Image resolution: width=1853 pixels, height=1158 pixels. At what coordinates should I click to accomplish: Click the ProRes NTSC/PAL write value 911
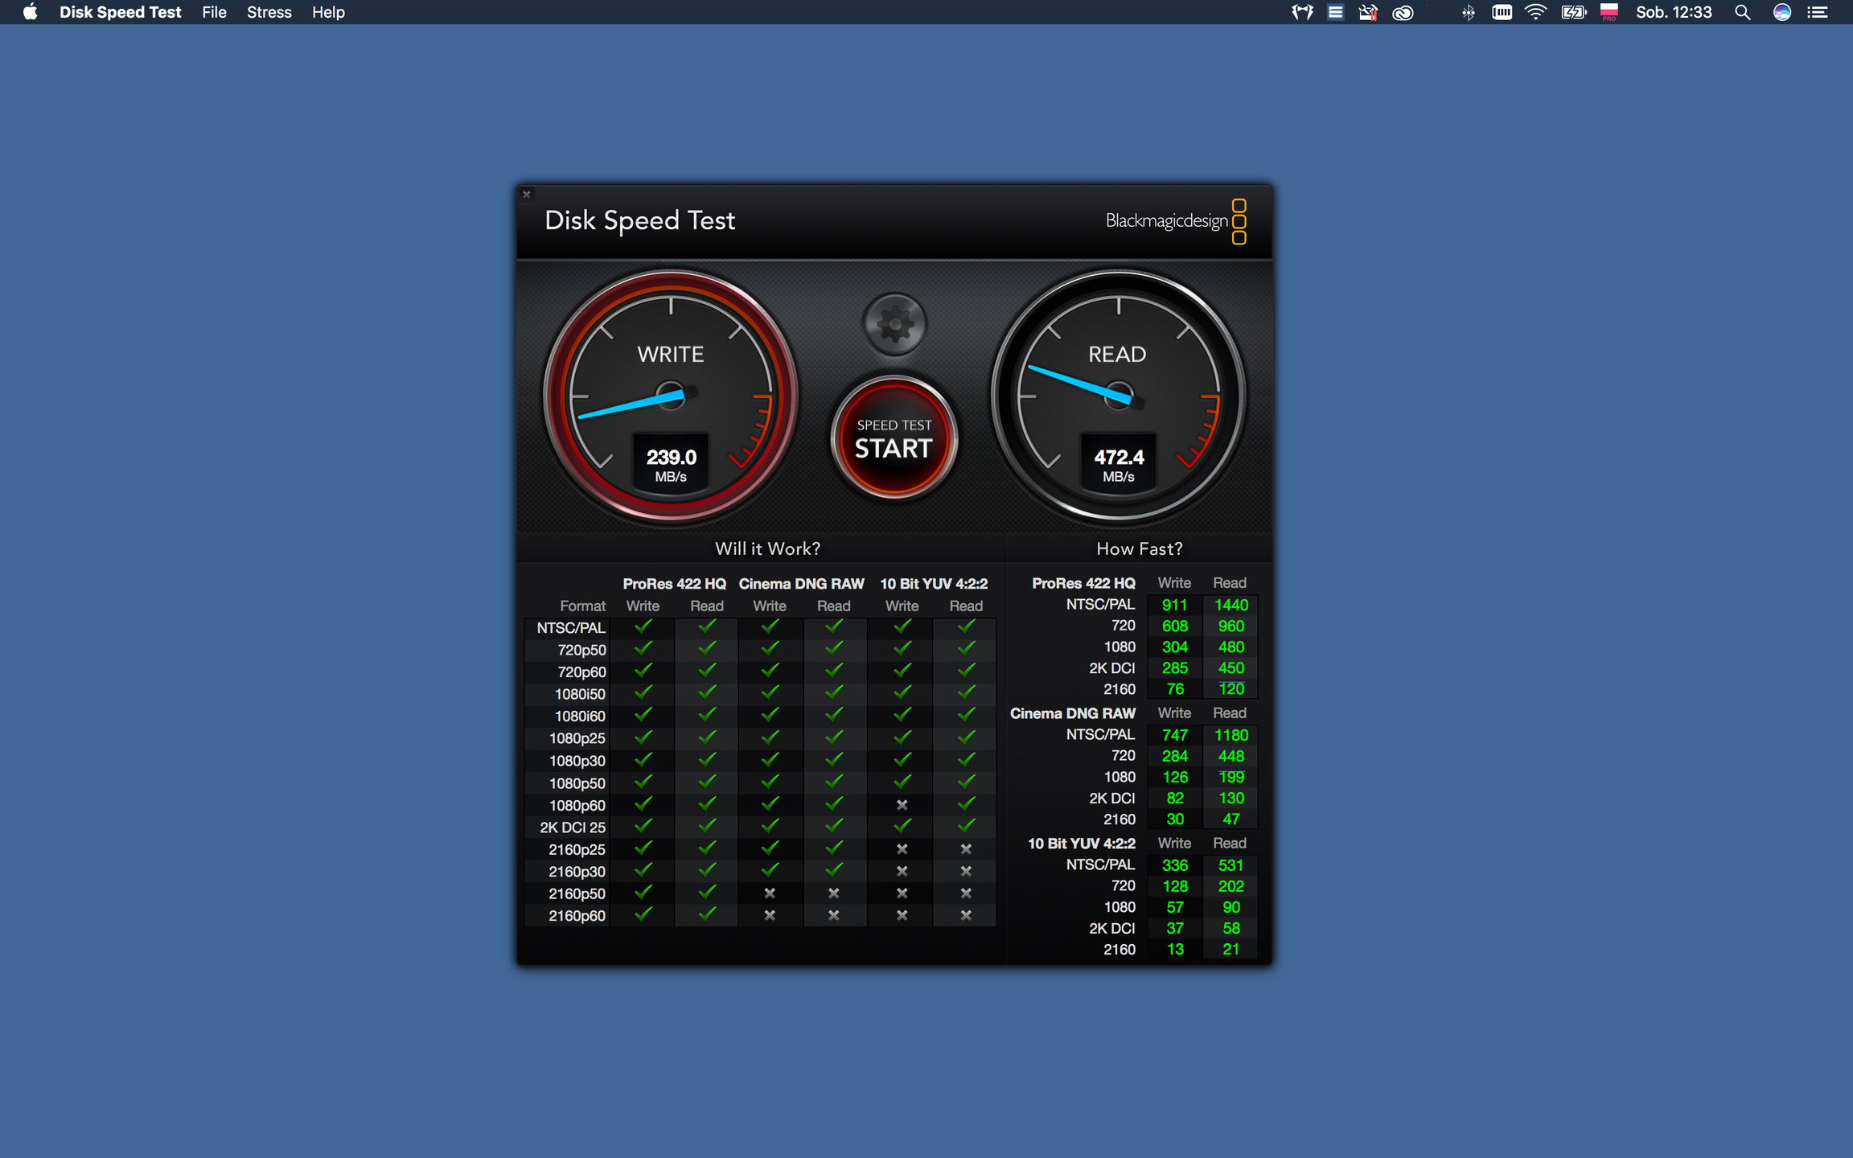[1175, 606]
